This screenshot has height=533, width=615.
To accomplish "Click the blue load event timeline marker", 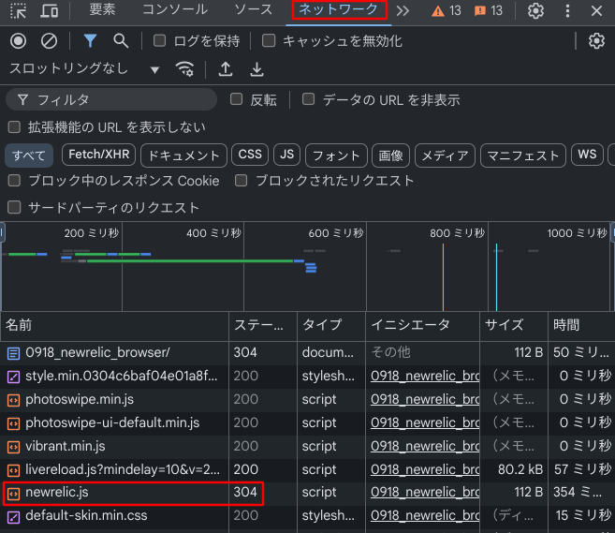I will pyautogui.click(x=496, y=277).
